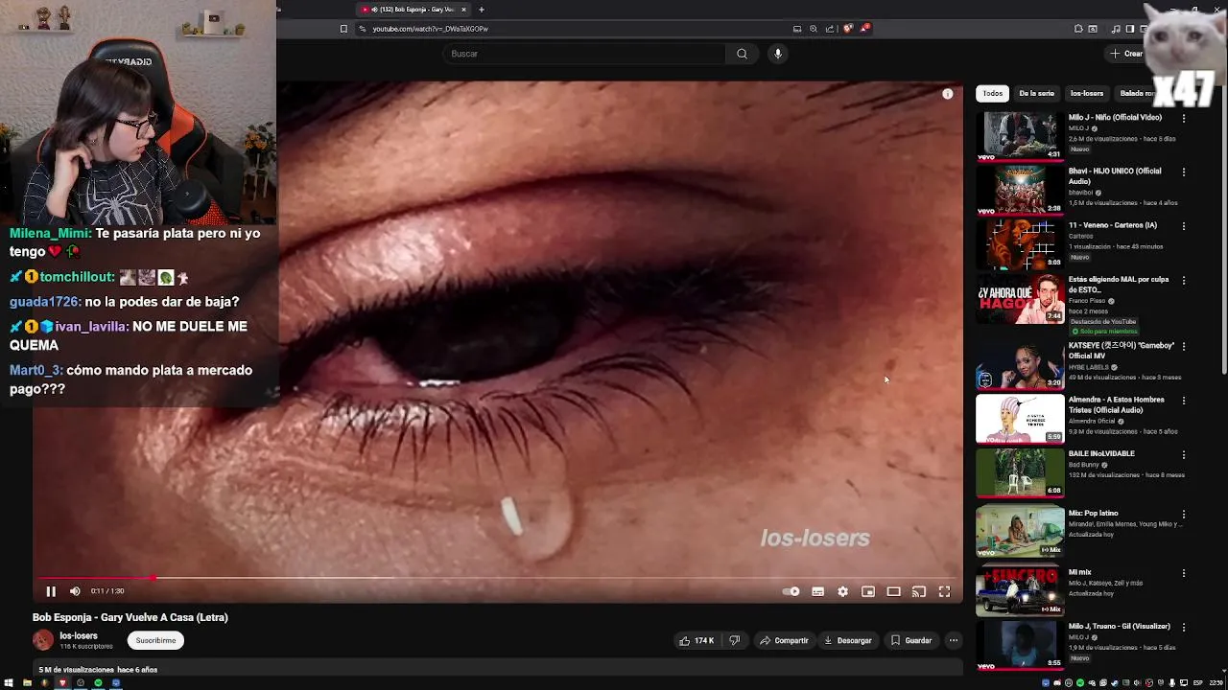This screenshot has height=690, width=1228.
Task: Open options for 11 - Veneno - Carteros video
Action: pyautogui.click(x=1184, y=227)
